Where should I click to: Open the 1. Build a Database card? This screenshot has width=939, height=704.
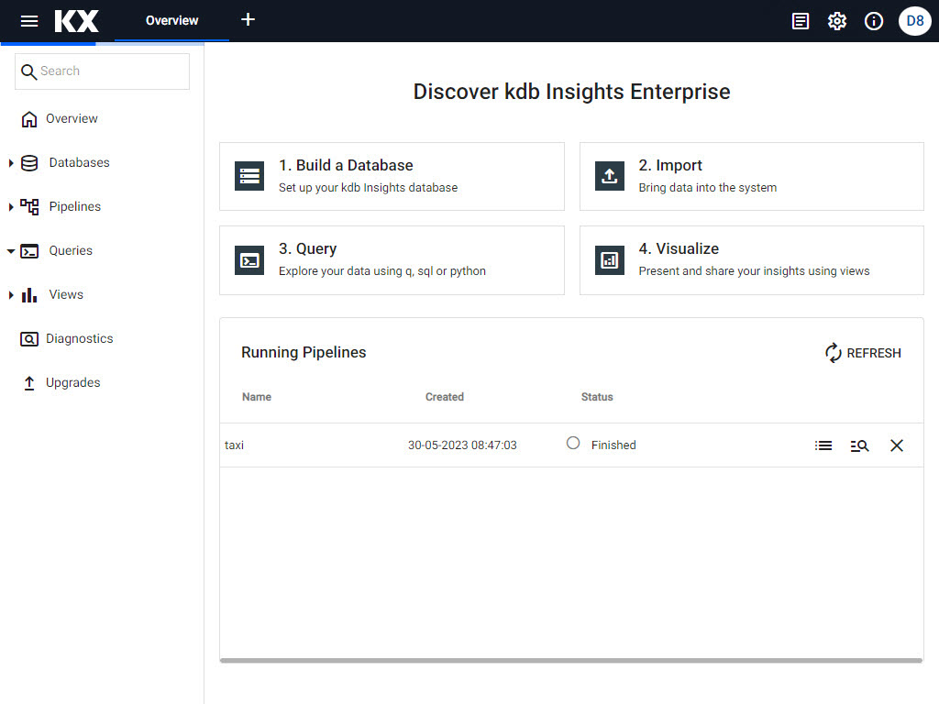[x=392, y=177]
